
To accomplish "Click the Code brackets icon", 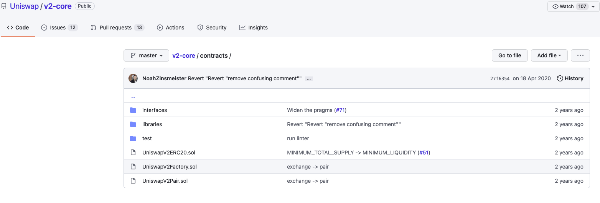I will click(10, 28).
